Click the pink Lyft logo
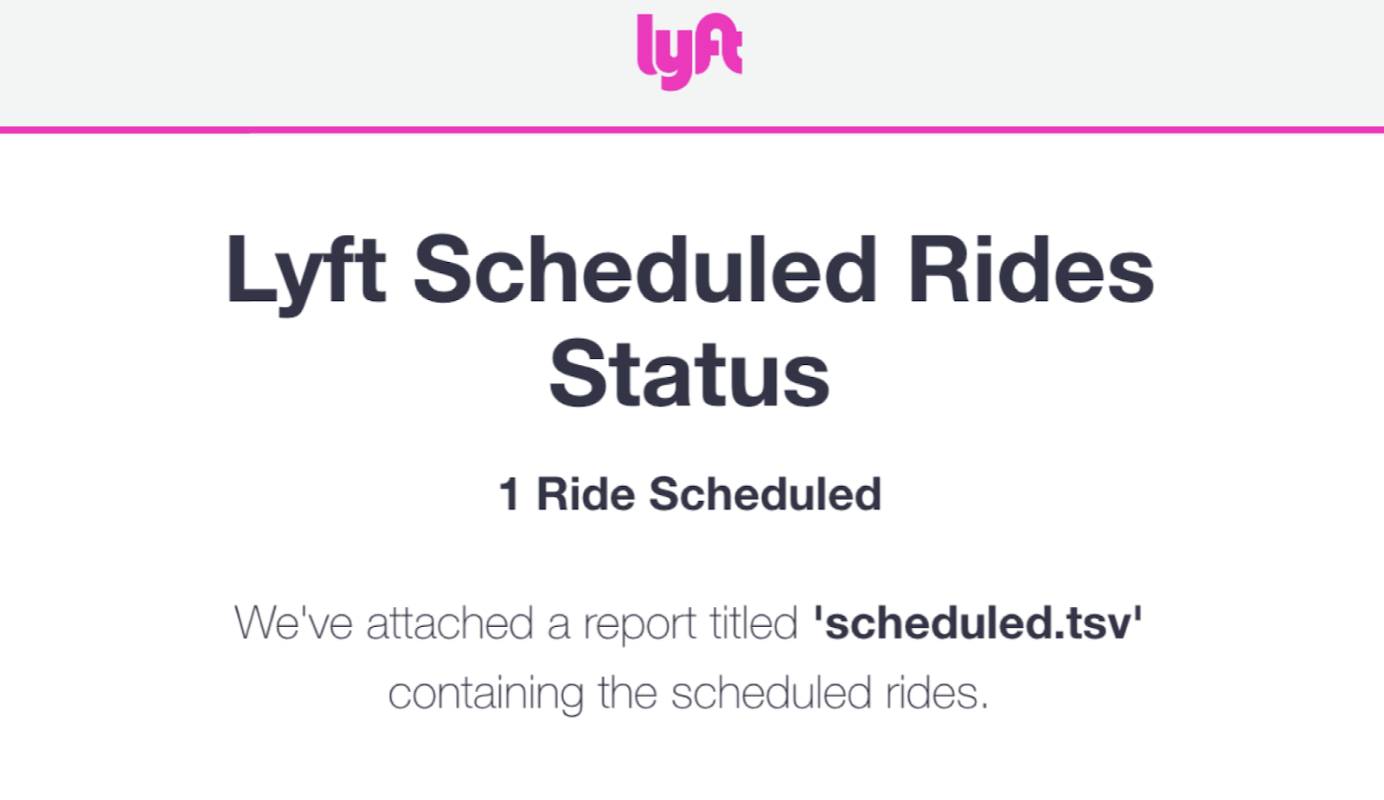 coord(689,52)
